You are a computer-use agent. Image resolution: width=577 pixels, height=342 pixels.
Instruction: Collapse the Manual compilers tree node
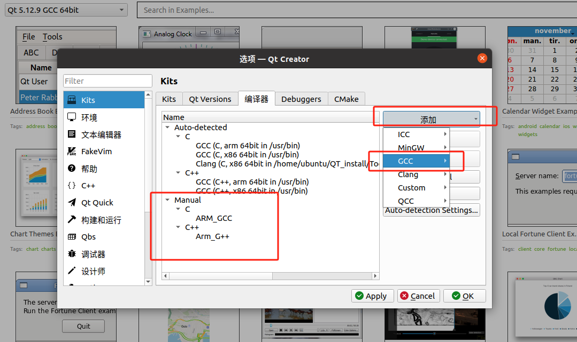tap(168, 200)
